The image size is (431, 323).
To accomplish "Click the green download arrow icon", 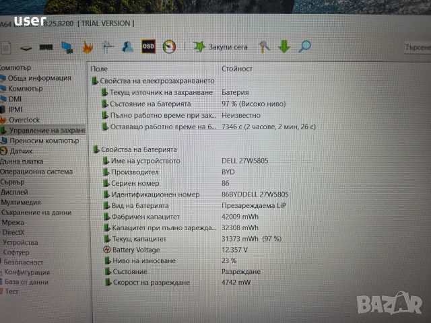I will point(284,46).
